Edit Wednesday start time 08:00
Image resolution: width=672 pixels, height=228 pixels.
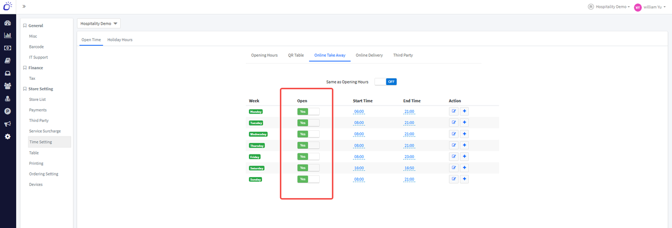[x=359, y=134]
